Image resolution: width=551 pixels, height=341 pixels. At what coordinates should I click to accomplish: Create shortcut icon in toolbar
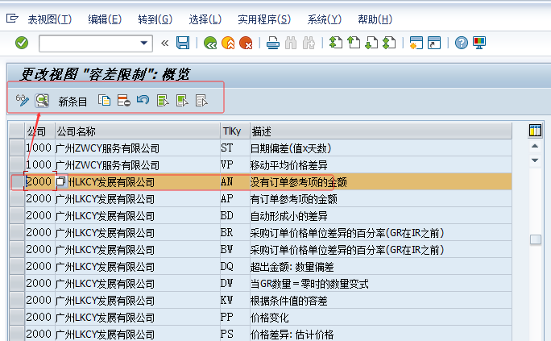pyautogui.click(x=434, y=43)
